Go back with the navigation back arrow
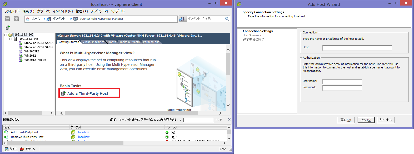This screenshot has height=154, width=414. (x=7, y=19)
